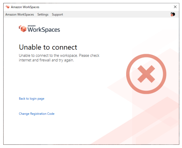Click the 'Unable to connect' heading

[48, 47]
